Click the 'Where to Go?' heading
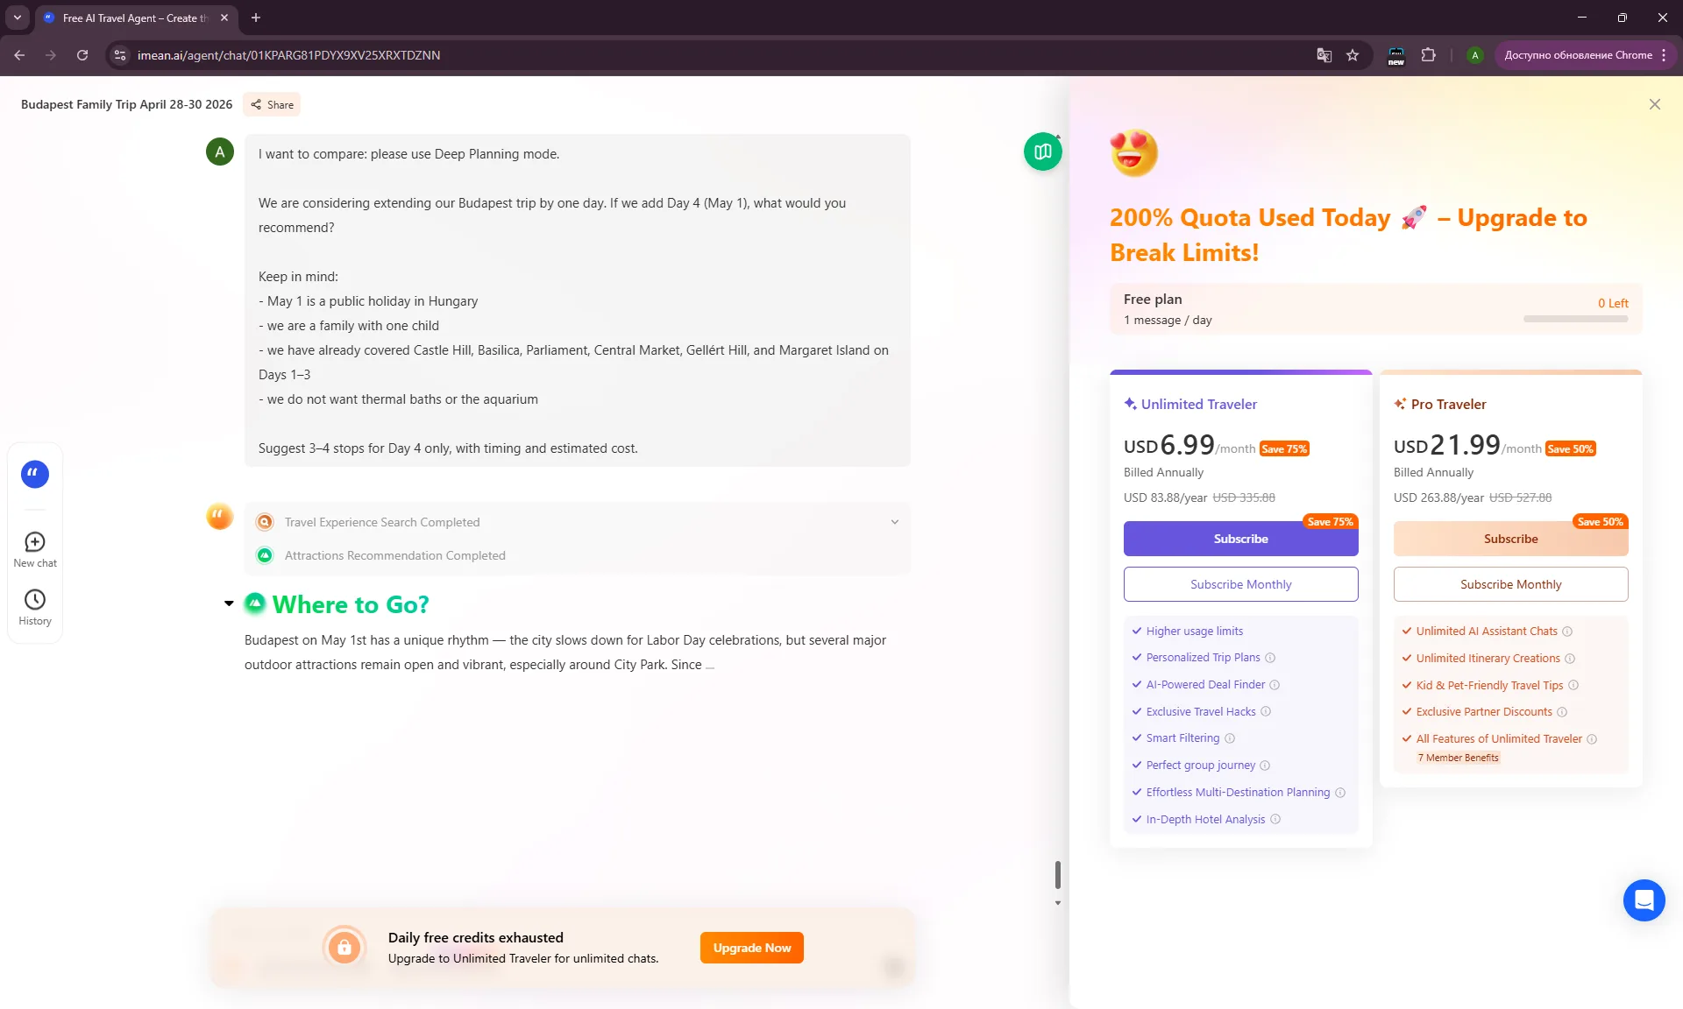The height and width of the screenshot is (1009, 1683). [351, 604]
